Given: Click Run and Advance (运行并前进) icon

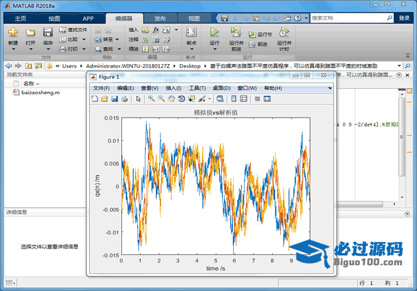Looking at the screenshot, I should (236, 32).
